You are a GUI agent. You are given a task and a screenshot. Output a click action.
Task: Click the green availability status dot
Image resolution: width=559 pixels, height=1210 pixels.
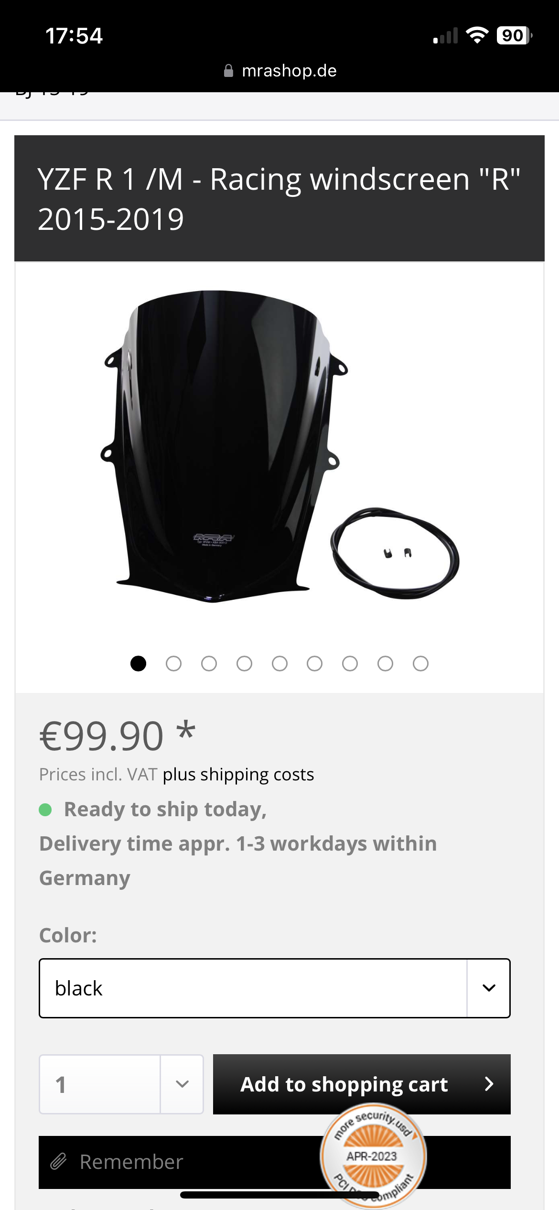[x=45, y=810]
